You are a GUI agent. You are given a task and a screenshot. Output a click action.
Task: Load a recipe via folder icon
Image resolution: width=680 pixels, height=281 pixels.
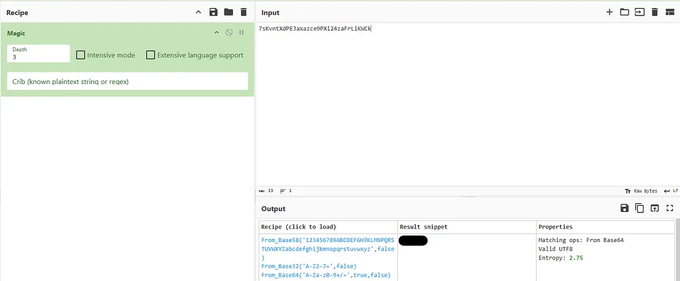click(x=228, y=12)
